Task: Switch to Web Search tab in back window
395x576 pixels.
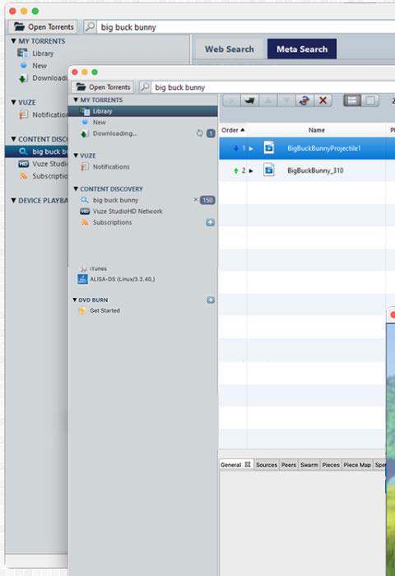Action: (230, 49)
